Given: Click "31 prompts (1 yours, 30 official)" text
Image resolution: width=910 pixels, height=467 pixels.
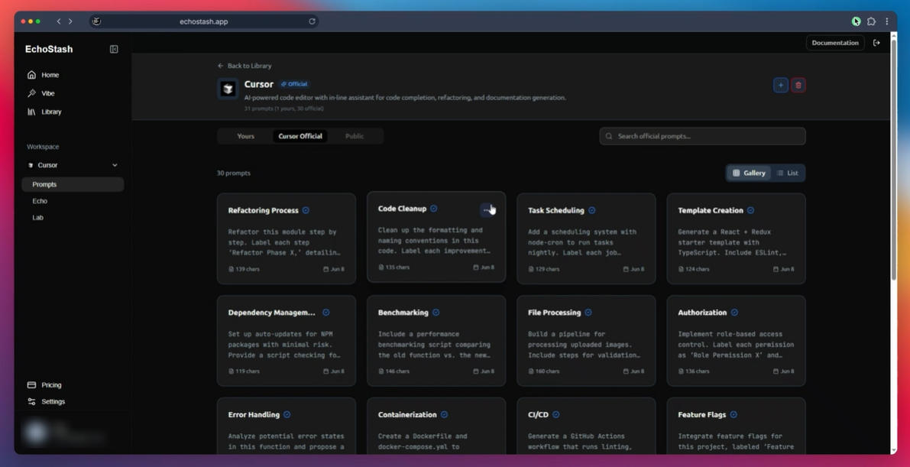Looking at the screenshot, I should (283, 109).
